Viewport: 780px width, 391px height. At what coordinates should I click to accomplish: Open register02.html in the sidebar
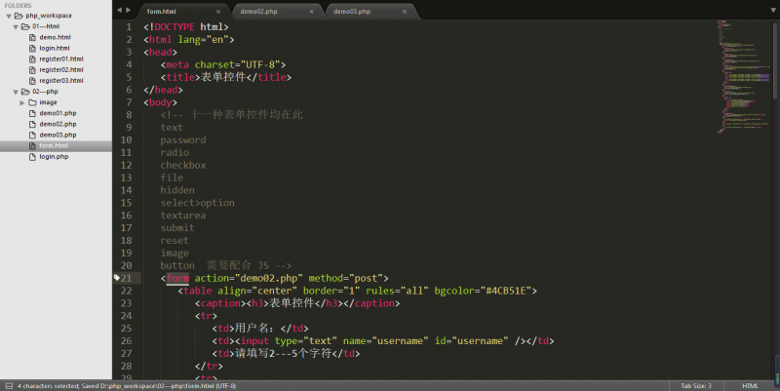[x=61, y=69]
